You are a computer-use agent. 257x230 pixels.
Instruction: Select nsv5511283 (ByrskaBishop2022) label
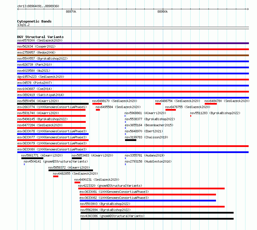215,113
